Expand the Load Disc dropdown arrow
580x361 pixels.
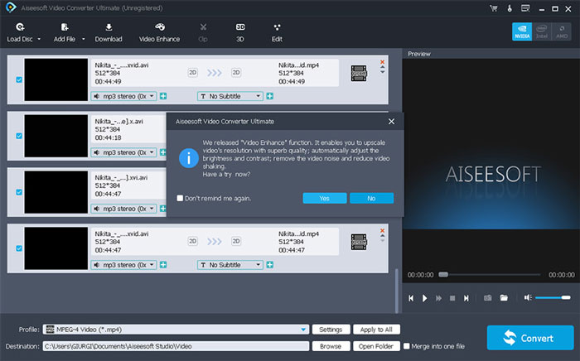39,39
